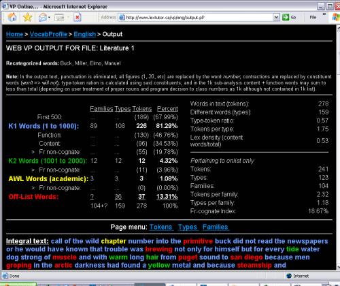Image resolution: width=340 pixels, height=286 pixels.
Task: Click the Off-List types count 36 link
Action: pos(118,197)
